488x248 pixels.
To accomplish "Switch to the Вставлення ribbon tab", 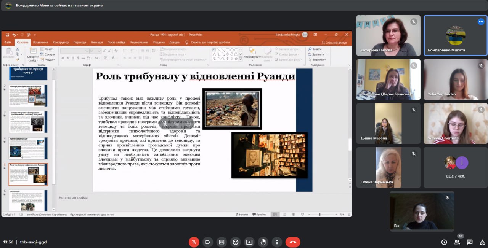I will coord(40,43).
